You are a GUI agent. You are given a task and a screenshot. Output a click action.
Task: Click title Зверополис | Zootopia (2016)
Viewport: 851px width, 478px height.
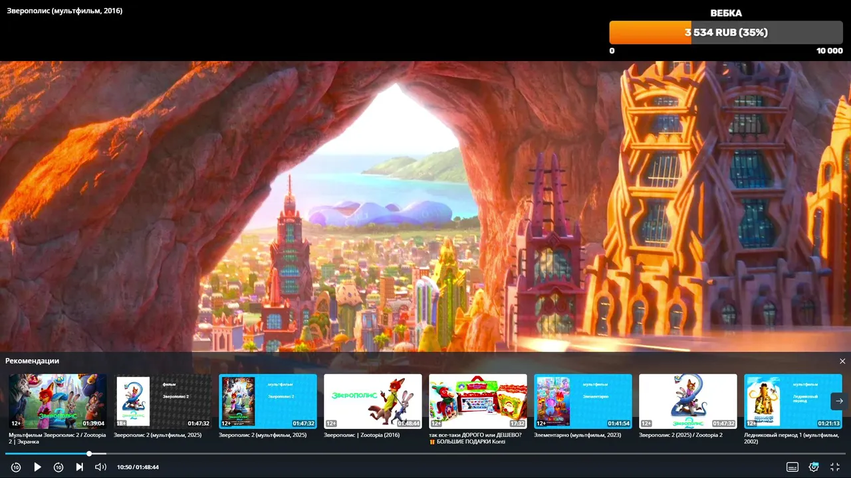tap(362, 435)
